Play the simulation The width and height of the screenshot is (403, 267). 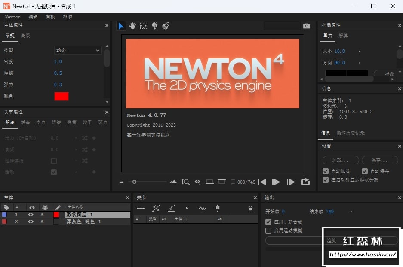pyautogui.click(x=276, y=182)
